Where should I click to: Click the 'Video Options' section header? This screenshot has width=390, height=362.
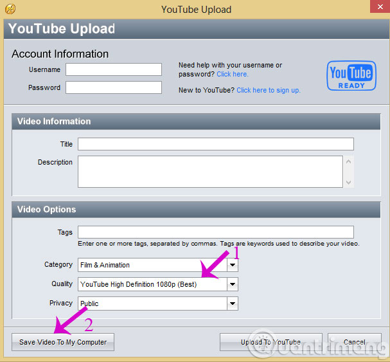(x=196, y=210)
